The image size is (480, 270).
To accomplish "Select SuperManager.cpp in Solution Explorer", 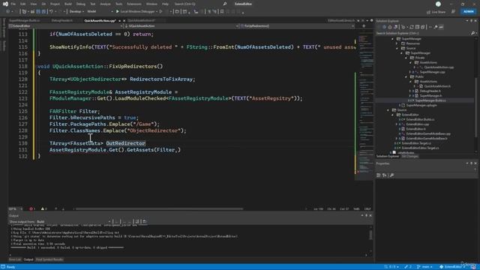I will pos(432,72).
